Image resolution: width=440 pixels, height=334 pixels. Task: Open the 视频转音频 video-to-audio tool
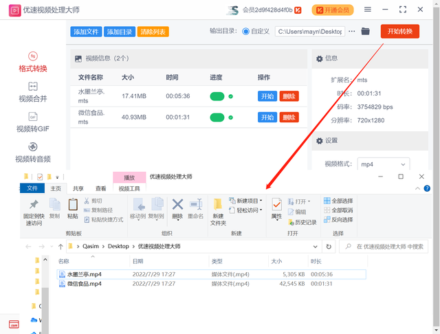(x=33, y=153)
